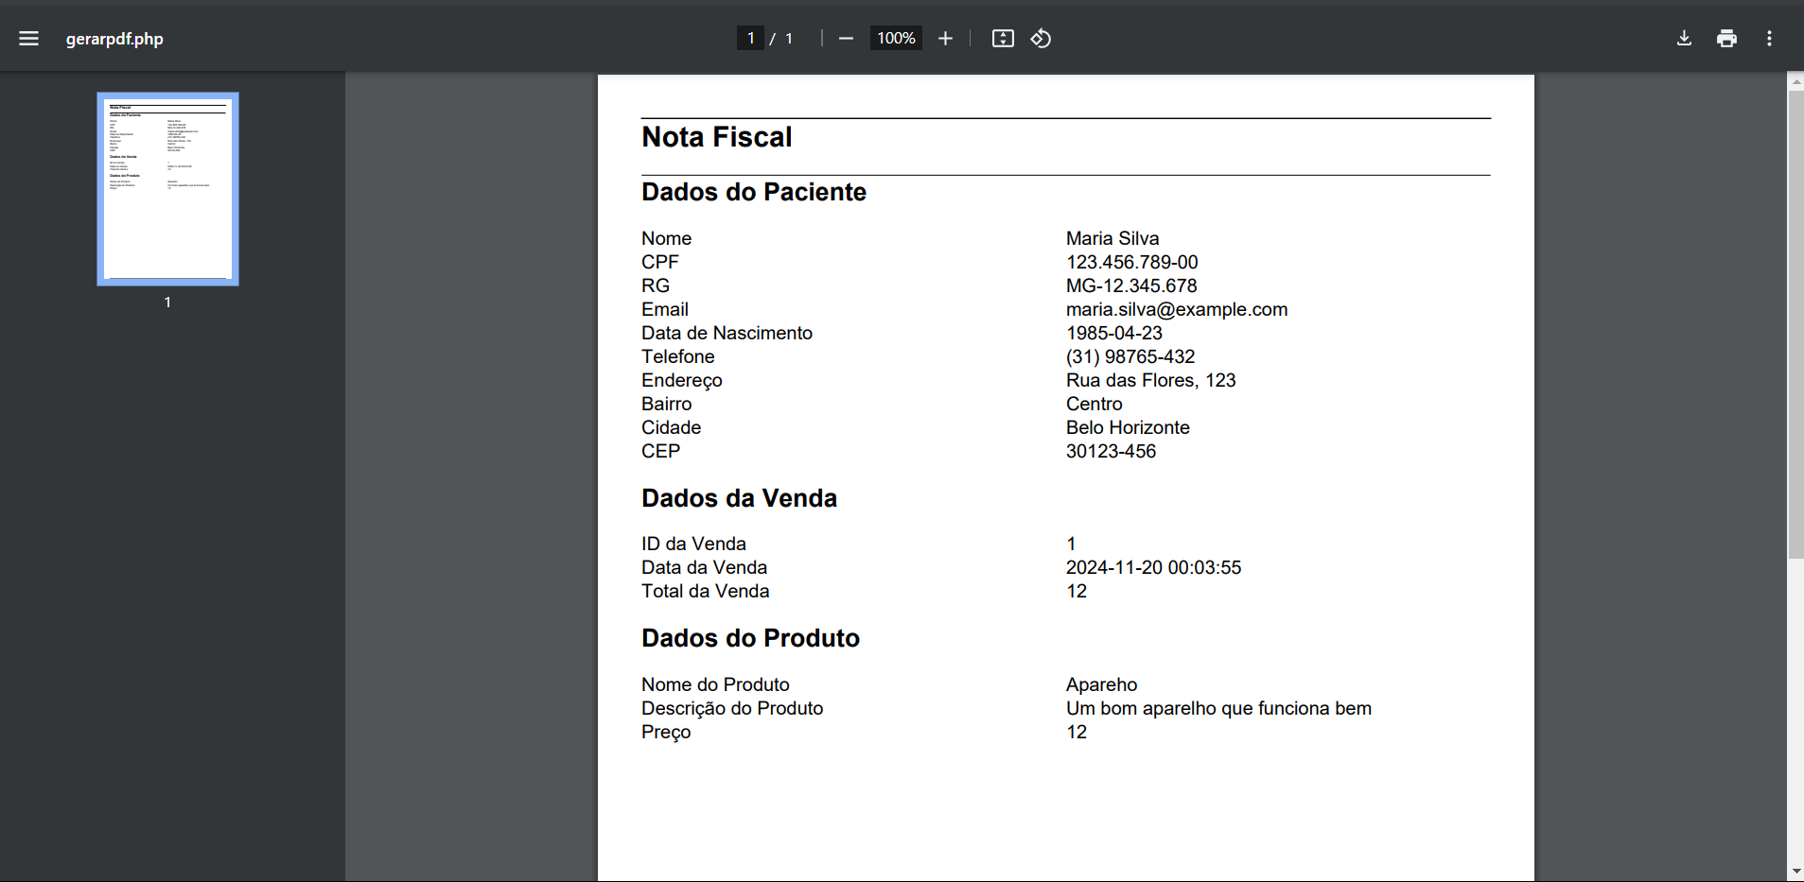1804x882 pixels.
Task: Click the fit to page icon
Action: point(1003,39)
